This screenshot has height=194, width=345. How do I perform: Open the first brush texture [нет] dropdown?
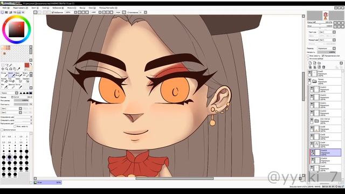pos(20,109)
